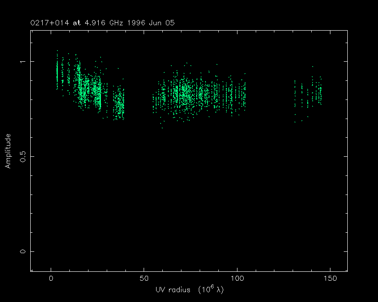Click the data column near UV radius 104
The height and width of the screenshot is (302, 378).
(x=244, y=94)
